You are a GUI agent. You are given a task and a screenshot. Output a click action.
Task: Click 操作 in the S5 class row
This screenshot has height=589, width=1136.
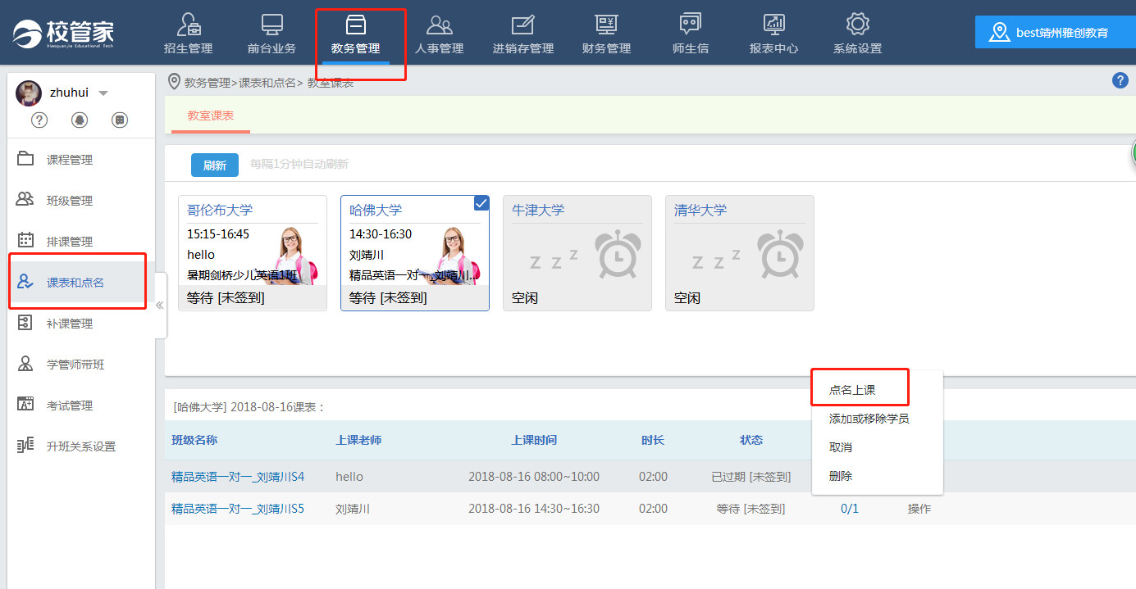point(919,509)
